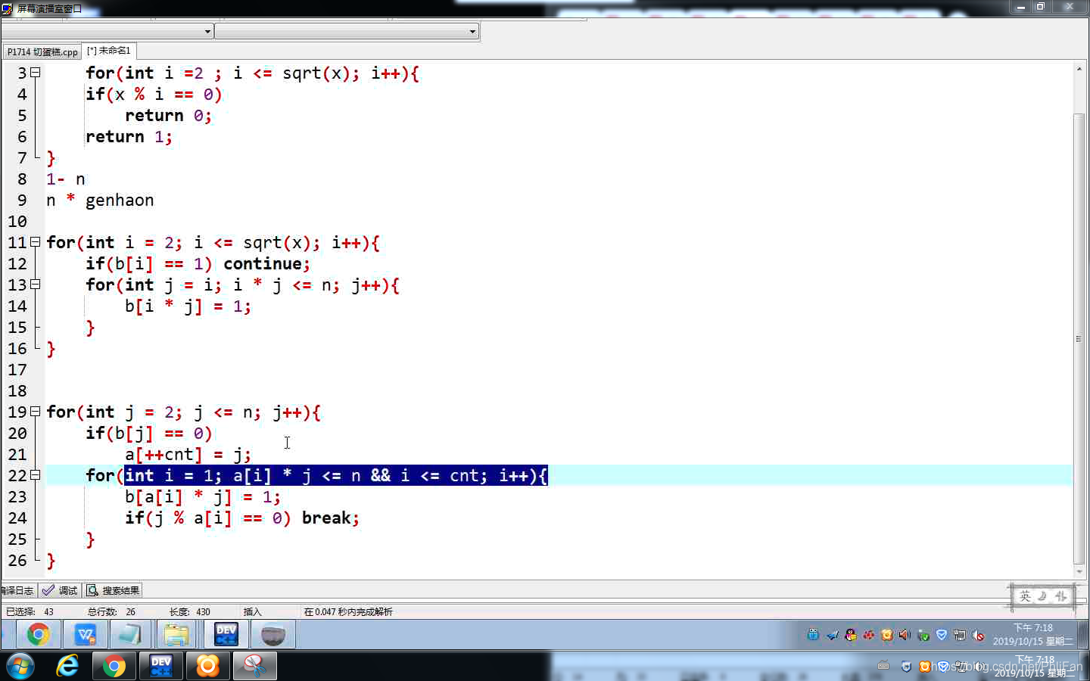The width and height of the screenshot is (1090, 681).
Task: Click '总行数: 26' in status bar
Action: pos(111,611)
